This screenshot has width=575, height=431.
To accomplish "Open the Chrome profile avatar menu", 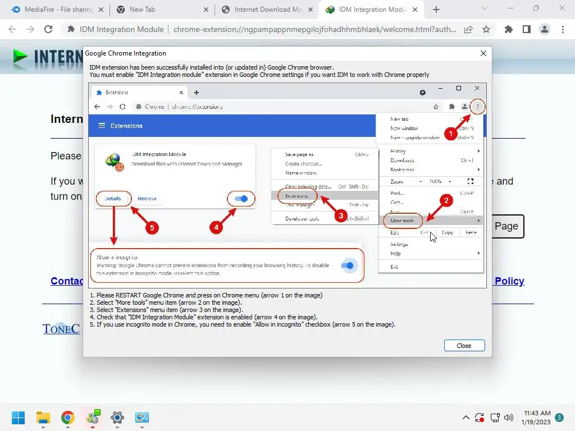I will (545, 29).
